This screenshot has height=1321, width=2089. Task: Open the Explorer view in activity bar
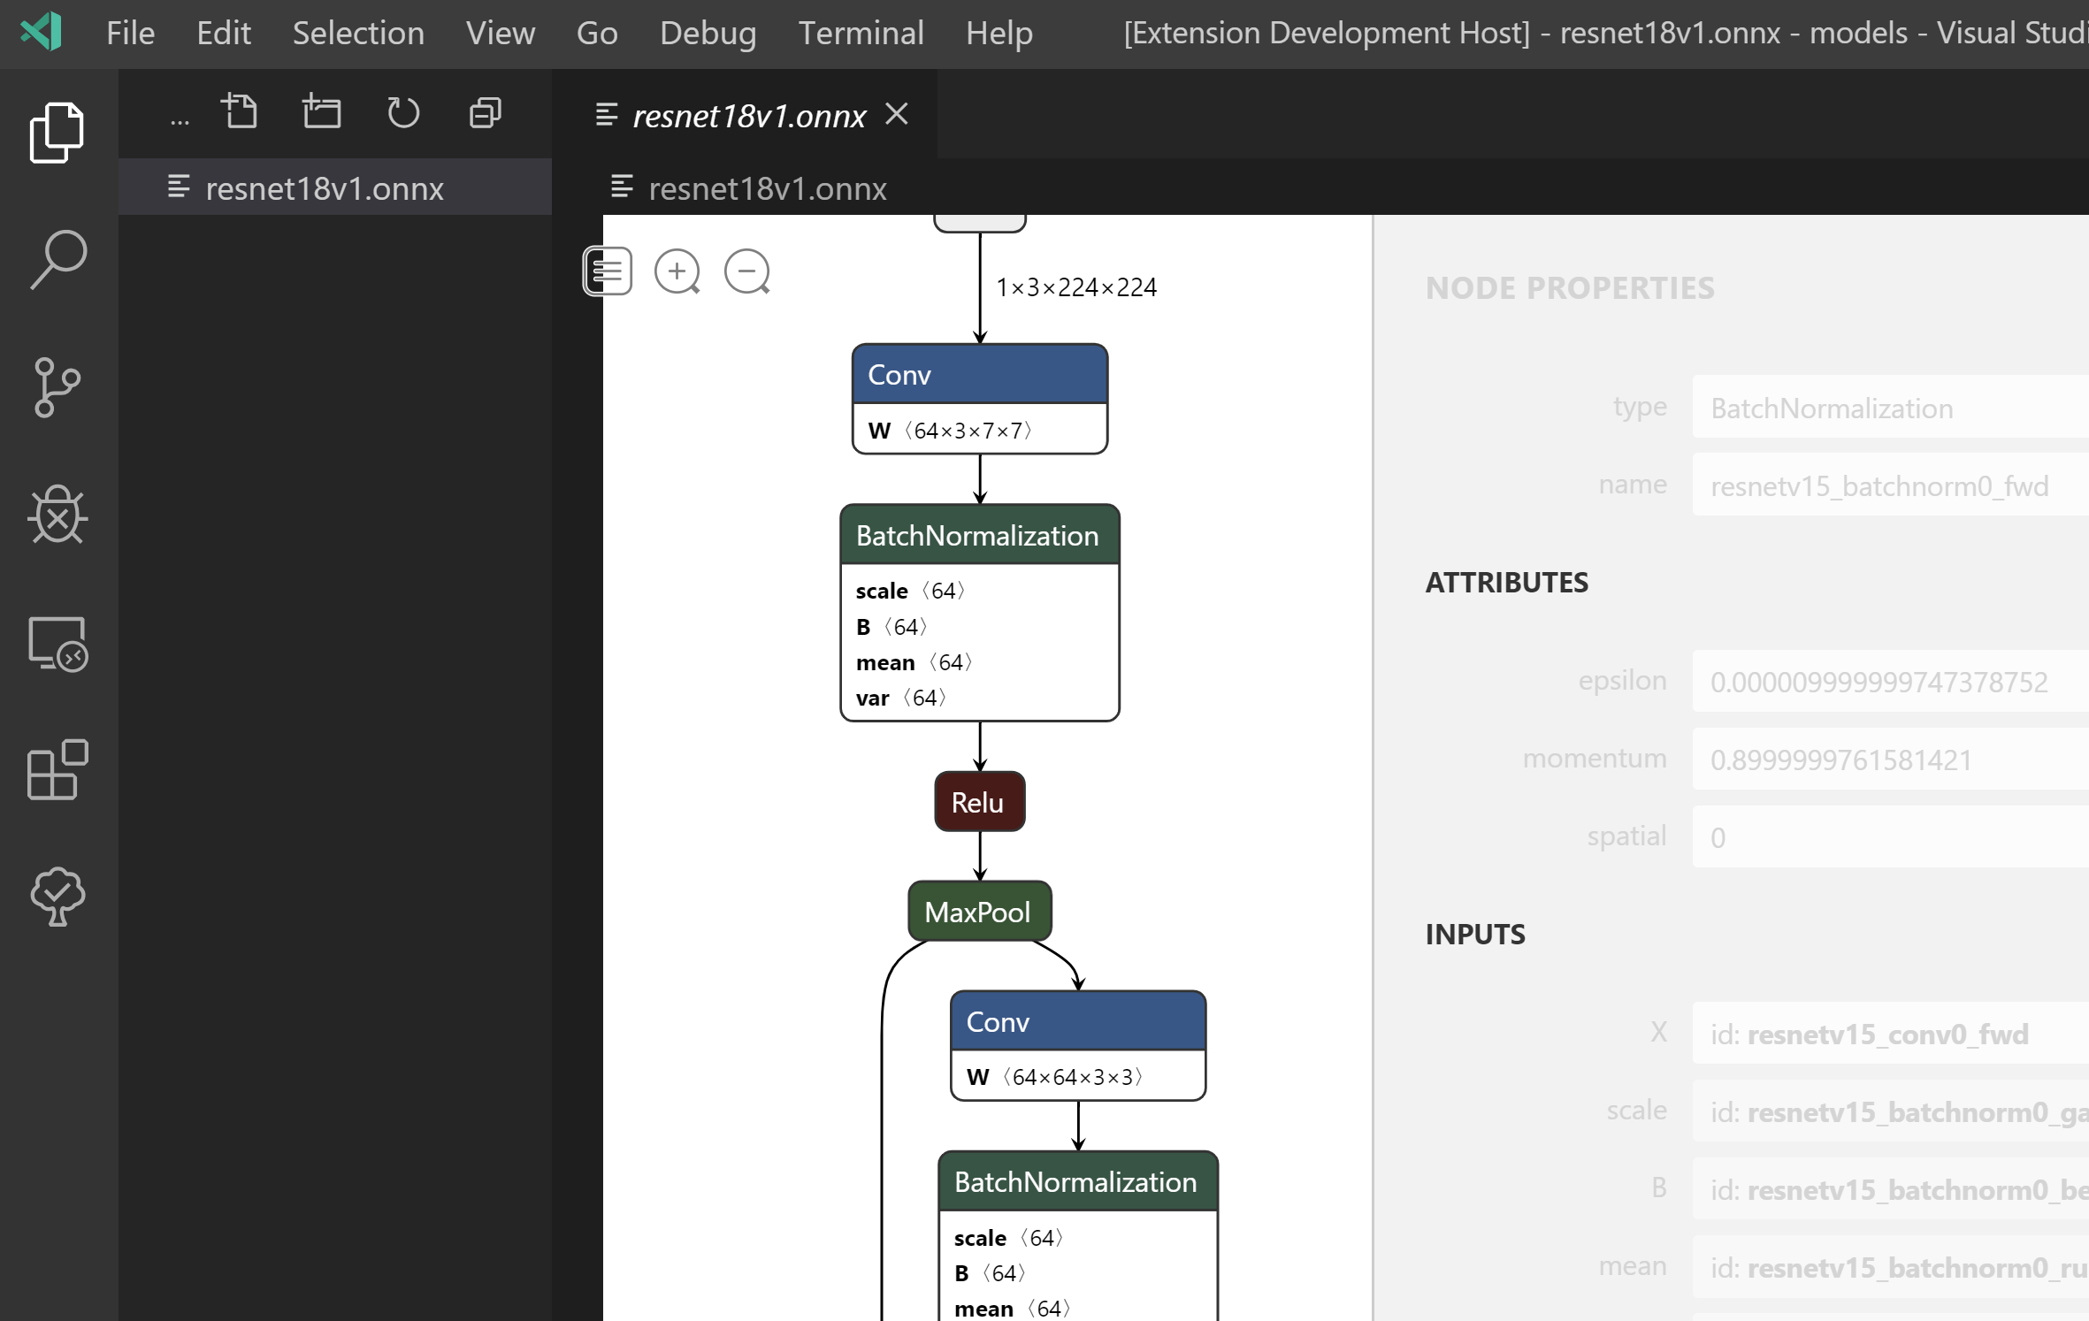click(x=57, y=133)
